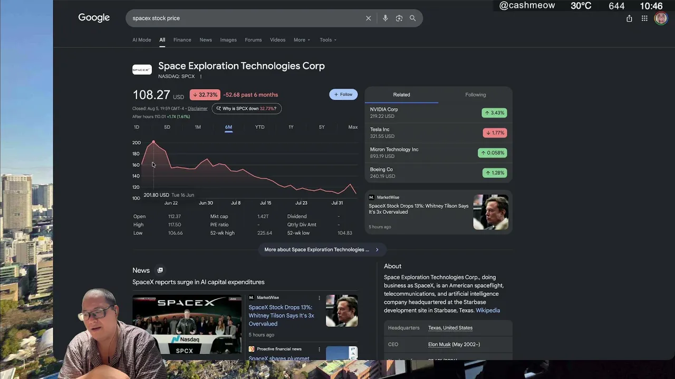Switch chart to 1Y range

point(291,127)
